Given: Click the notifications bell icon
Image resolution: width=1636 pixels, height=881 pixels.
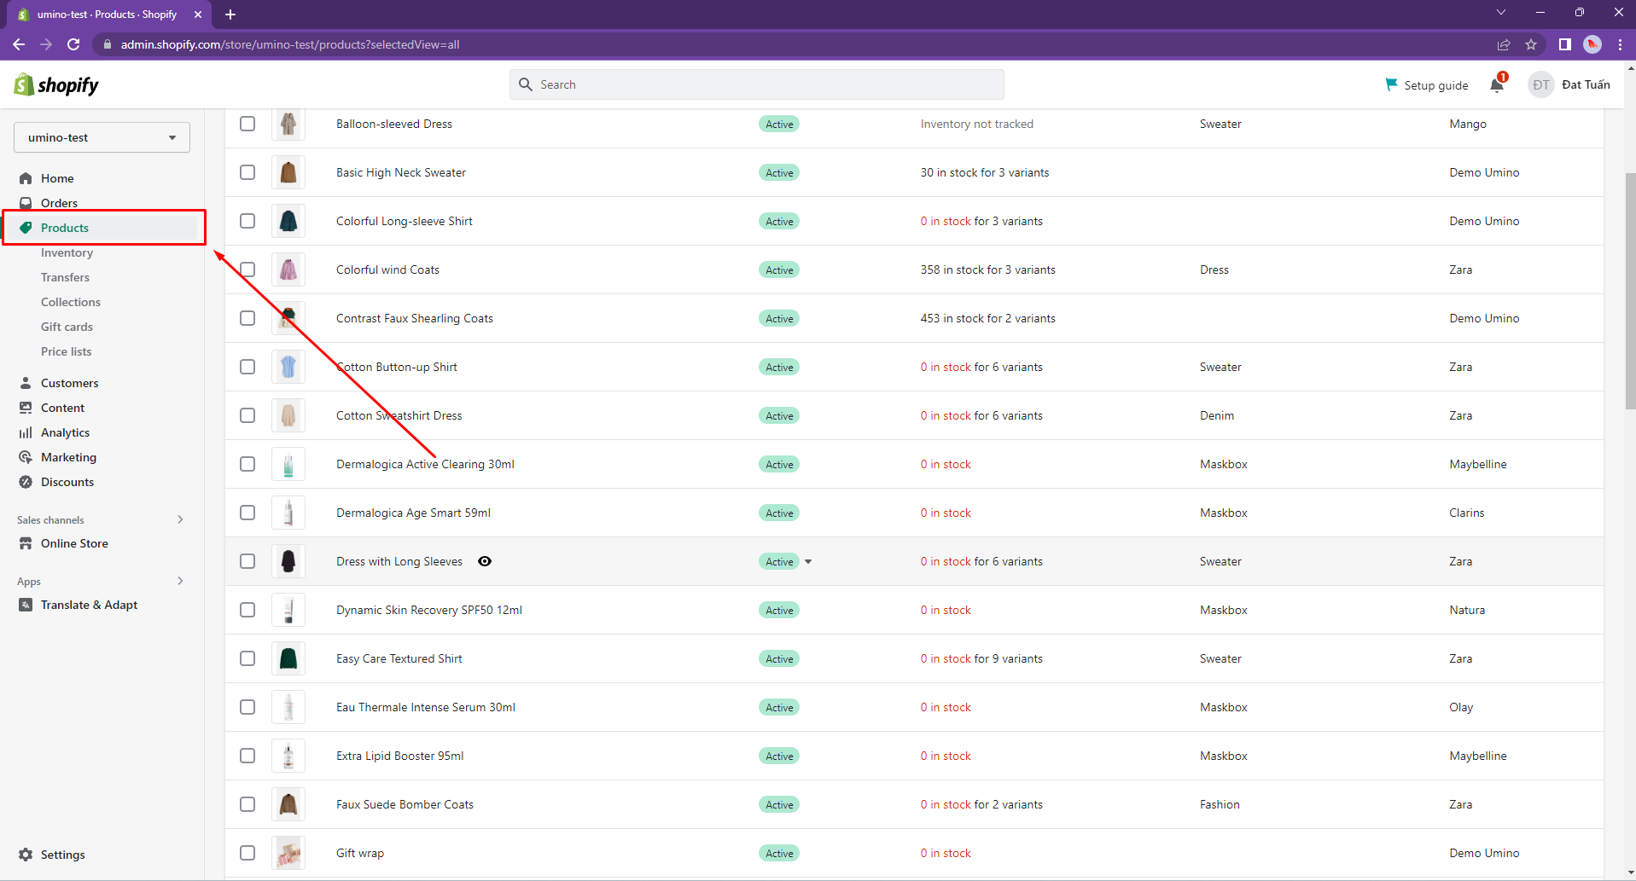Looking at the screenshot, I should point(1497,84).
